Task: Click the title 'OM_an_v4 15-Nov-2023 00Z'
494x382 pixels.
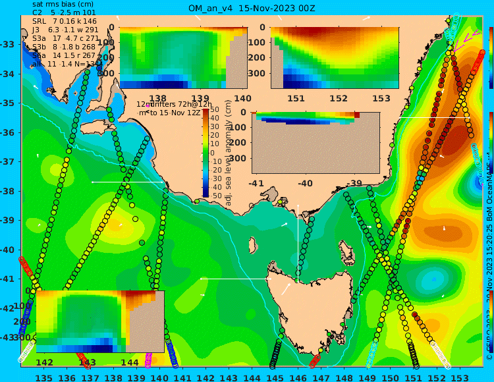Action: 252,8
